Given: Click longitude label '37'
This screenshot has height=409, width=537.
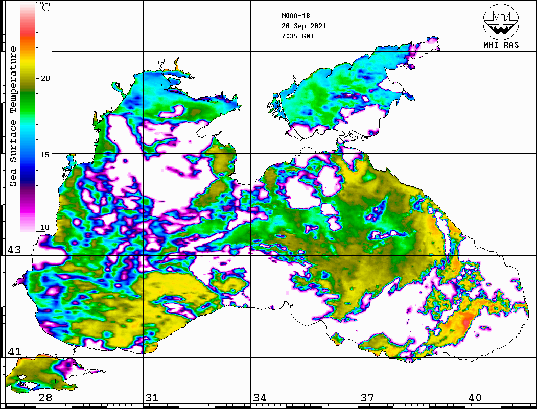Looking at the screenshot, I should pos(367,397).
